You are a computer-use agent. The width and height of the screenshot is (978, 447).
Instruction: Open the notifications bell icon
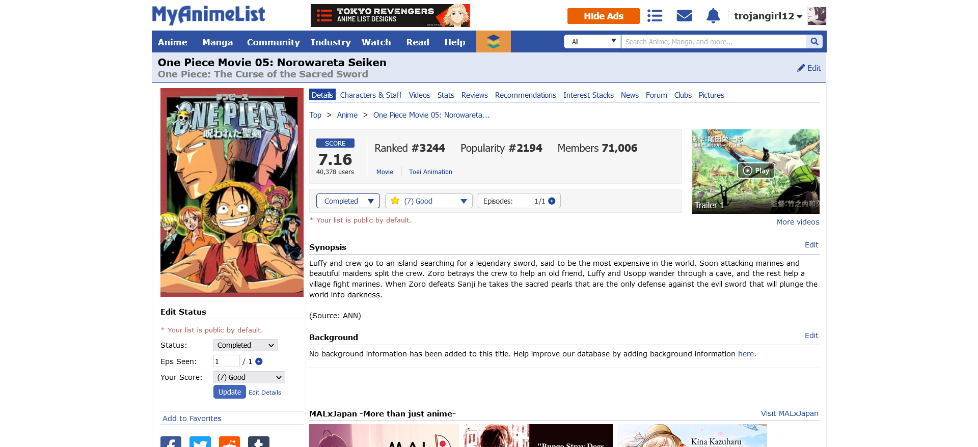713,16
